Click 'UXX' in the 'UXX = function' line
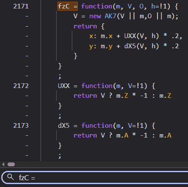 click(x=64, y=86)
